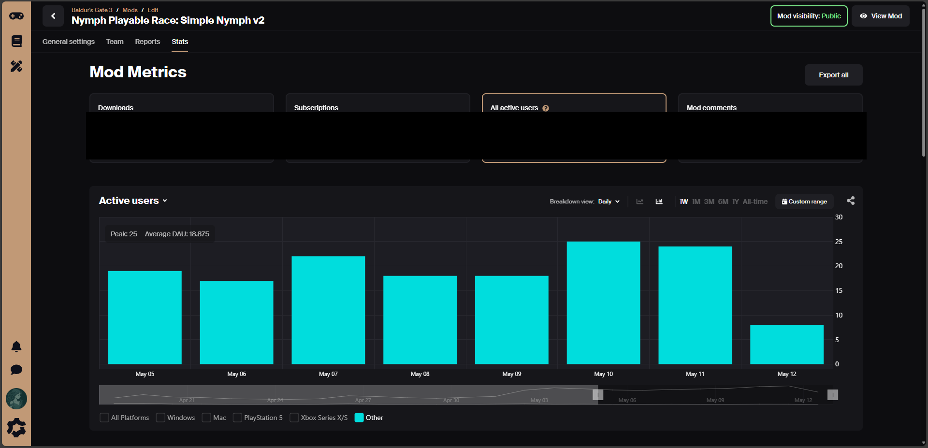
Task: Select 3M time range
Action: point(709,202)
